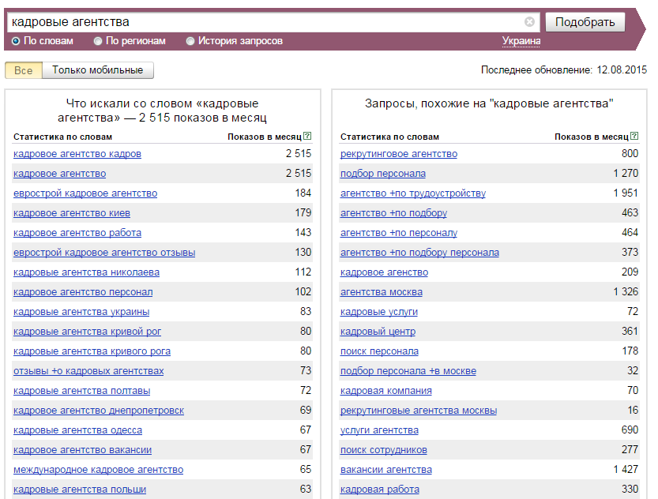Open link 'кадровые агентства кривой рог'
This screenshot has height=499, width=658.
(x=87, y=332)
